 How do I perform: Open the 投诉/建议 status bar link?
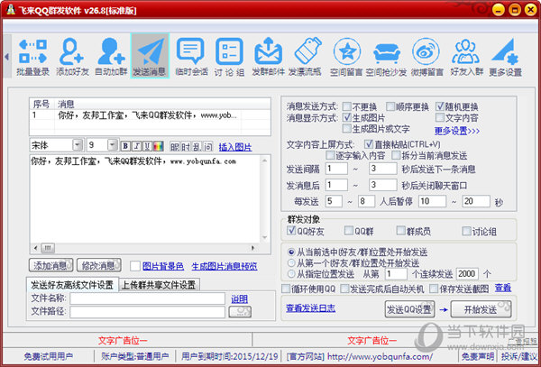pos(519,356)
